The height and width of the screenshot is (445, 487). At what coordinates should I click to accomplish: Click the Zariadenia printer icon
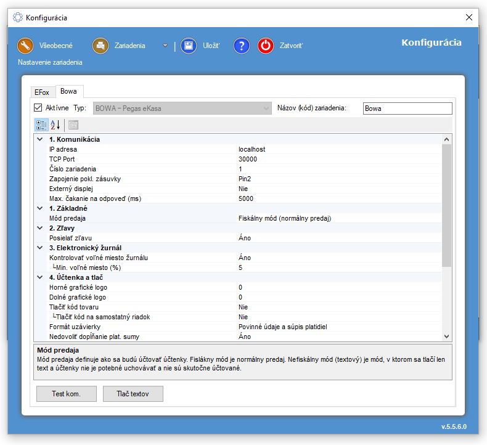tap(100, 46)
